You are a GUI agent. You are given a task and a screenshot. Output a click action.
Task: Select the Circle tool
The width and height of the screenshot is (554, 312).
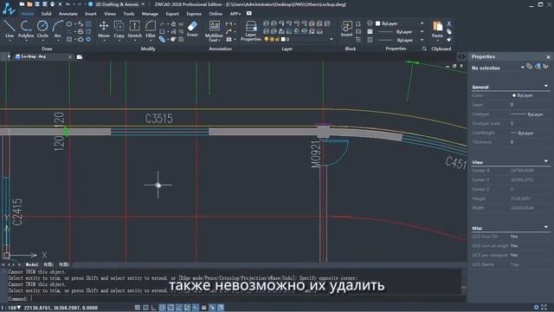42,29
